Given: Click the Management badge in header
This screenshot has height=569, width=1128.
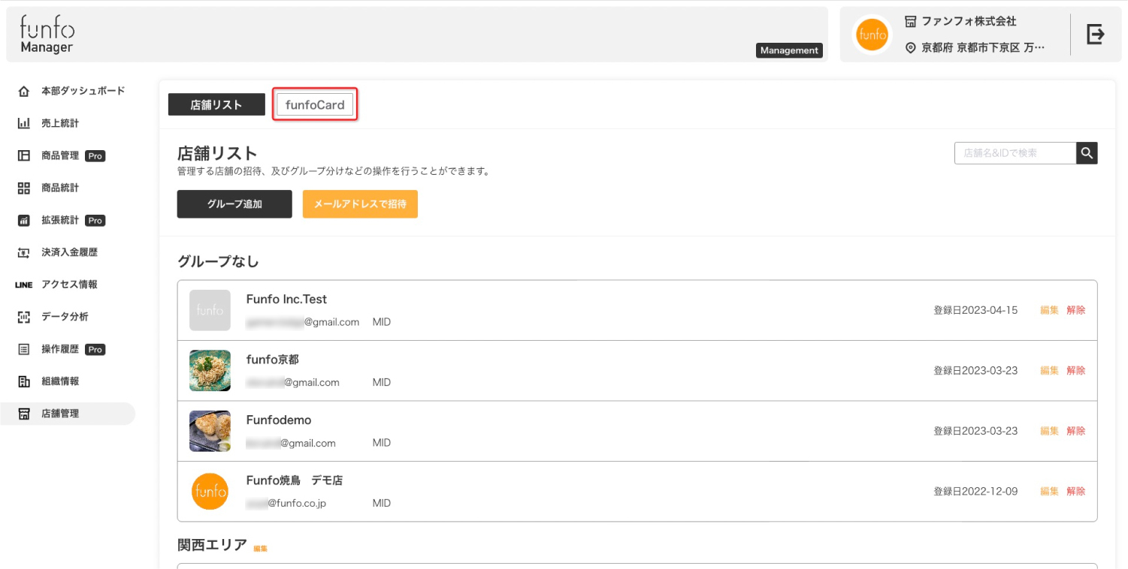Looking at the screenshot, I should point(789,50).
